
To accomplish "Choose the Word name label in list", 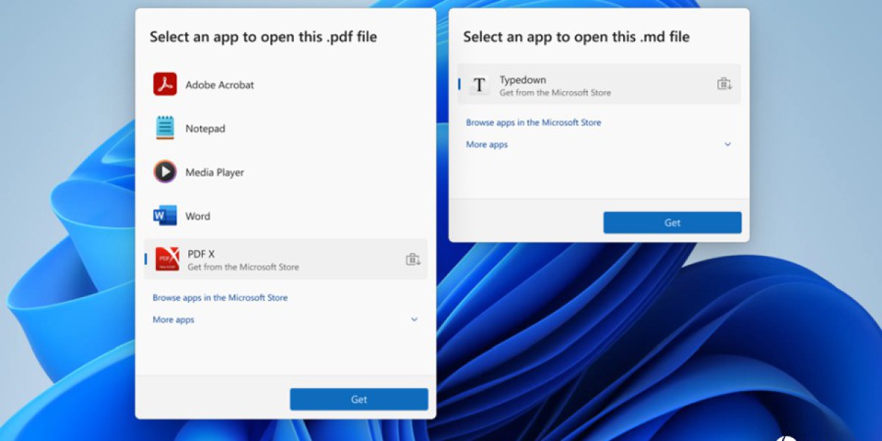I will 198,216.
